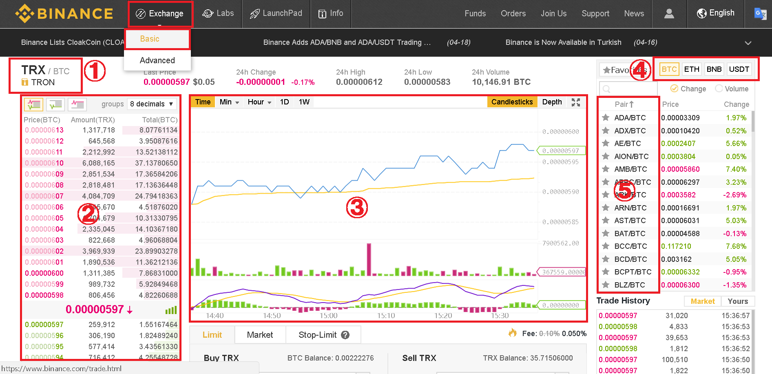The image size is (772, 374).
Task: Open the Labs menu item
Action: tap(218, 13)
